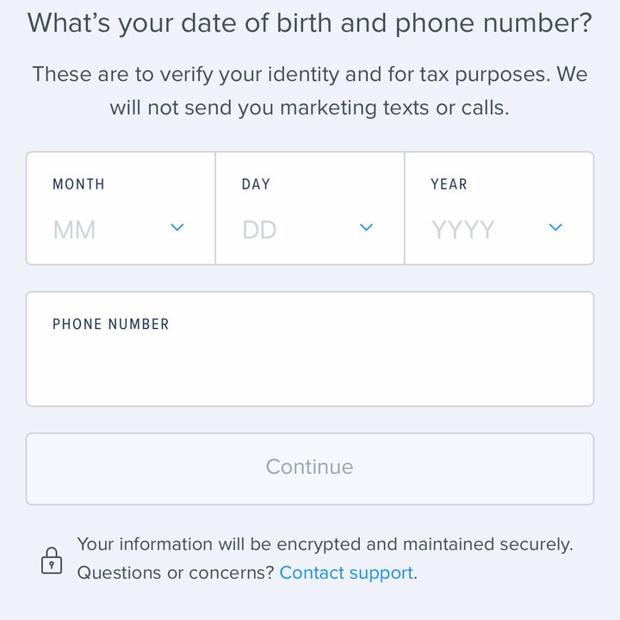
Task: Click the encrypted information notice text
Action: click(x=325, y=544)
